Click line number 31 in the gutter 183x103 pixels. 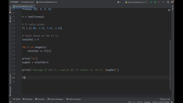[13, 78]
